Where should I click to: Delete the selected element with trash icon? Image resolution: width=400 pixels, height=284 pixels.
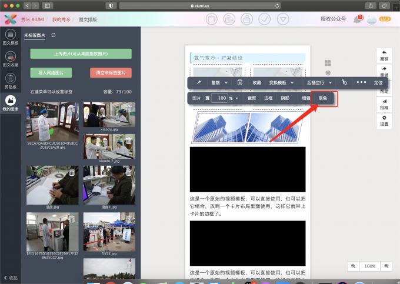pos(239,82)
